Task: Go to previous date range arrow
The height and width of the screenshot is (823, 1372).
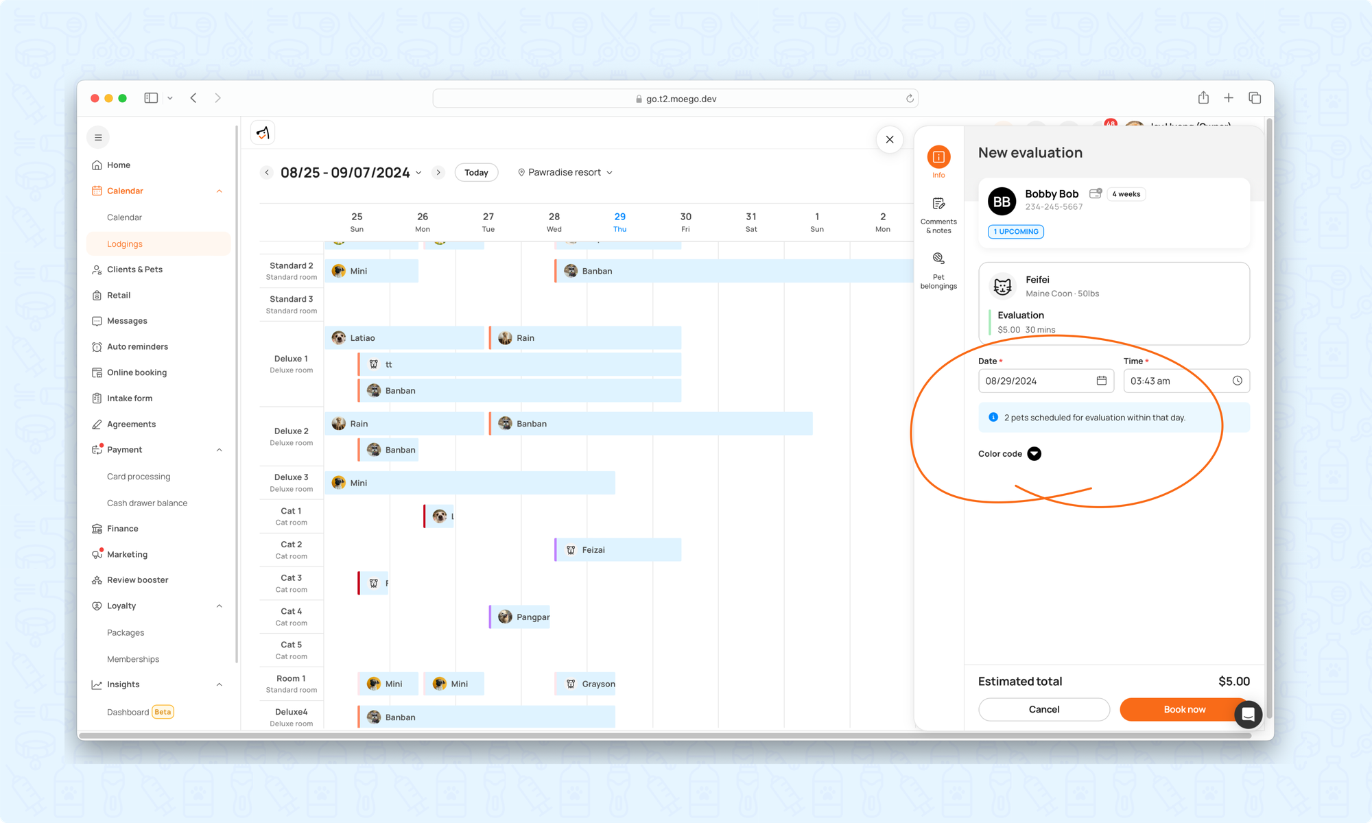Action: click(267, 172)
